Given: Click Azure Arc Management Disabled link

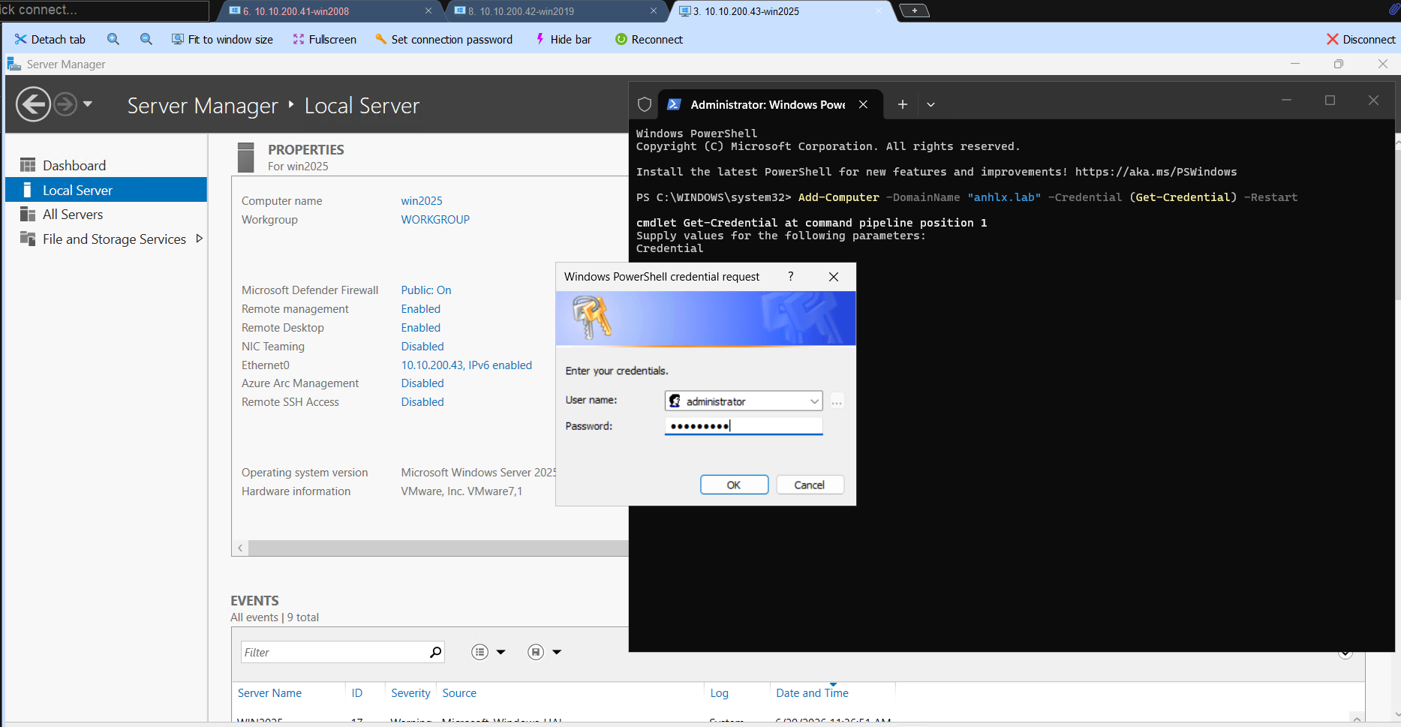Looking at the screenshot, I should point(422,383).
